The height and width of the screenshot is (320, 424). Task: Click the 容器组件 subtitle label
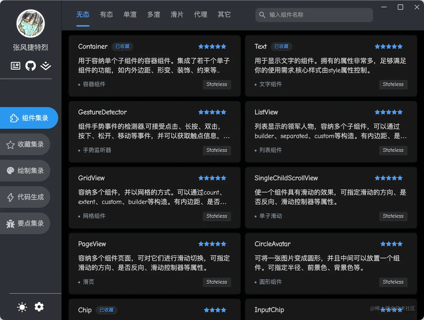point(94,84)
